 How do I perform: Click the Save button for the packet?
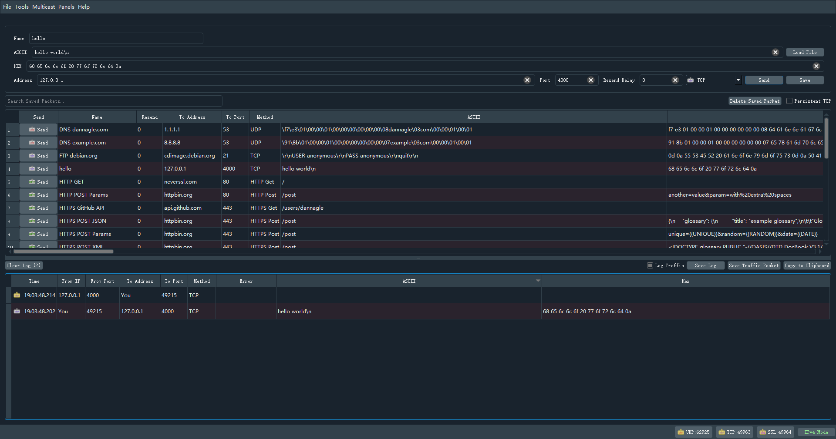click(805, 80)
